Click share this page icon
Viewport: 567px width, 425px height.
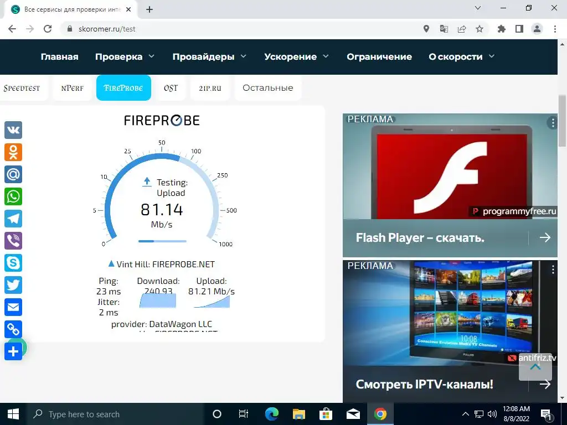point(462,29)
